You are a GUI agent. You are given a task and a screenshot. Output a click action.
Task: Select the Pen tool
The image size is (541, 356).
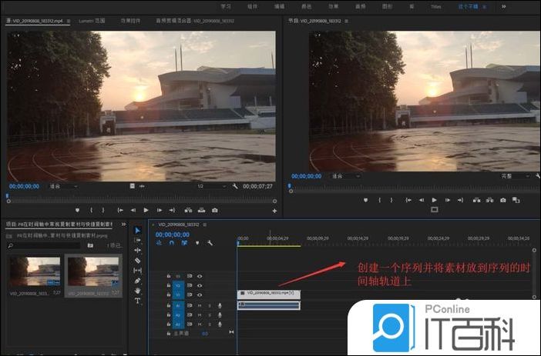137,281
